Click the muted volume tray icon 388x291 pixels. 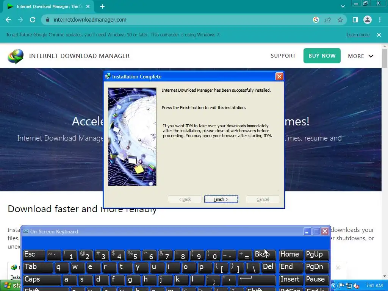(x=356, y=286)
